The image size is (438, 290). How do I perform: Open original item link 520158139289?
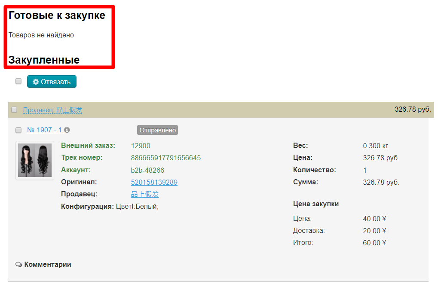point(154,182)
